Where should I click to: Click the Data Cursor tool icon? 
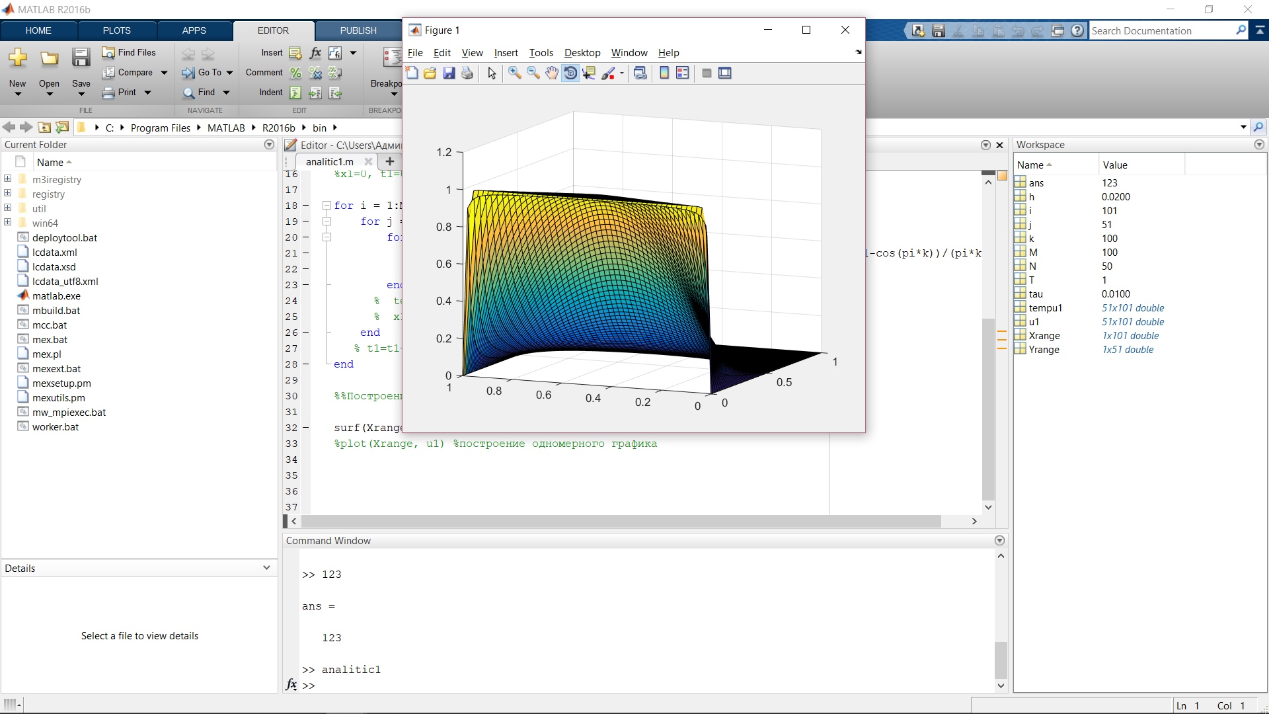click(589, 73)
